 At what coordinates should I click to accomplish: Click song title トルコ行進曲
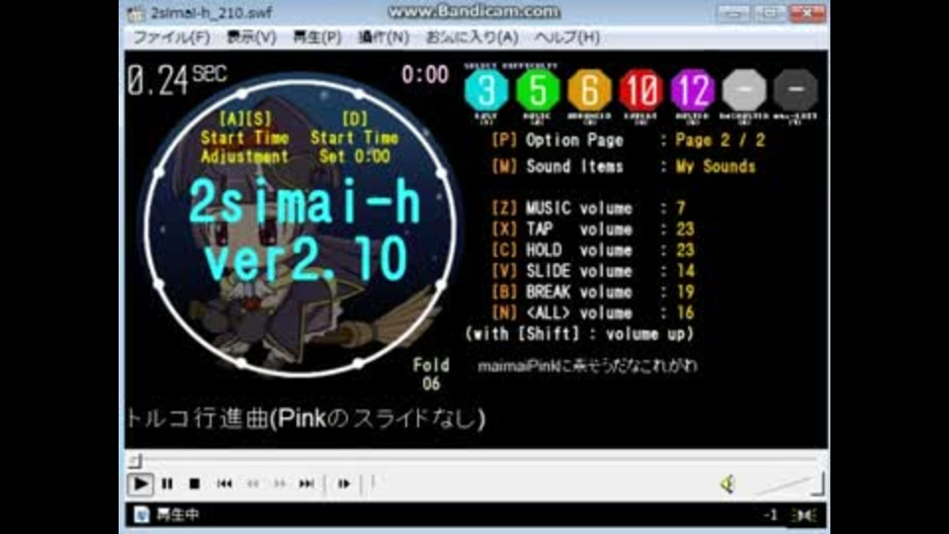point(306,418)
